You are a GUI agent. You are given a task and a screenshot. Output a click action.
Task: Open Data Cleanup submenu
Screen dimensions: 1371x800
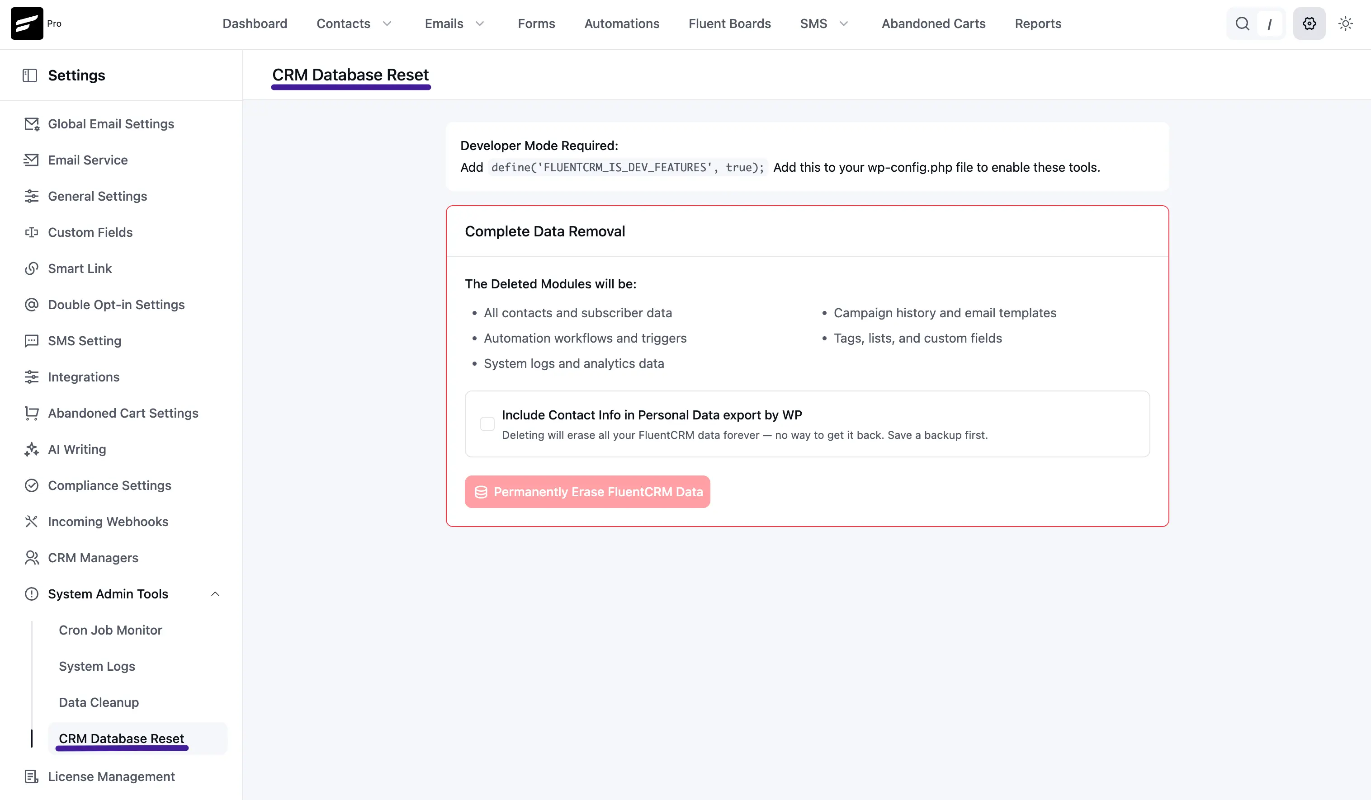(99, 703)
